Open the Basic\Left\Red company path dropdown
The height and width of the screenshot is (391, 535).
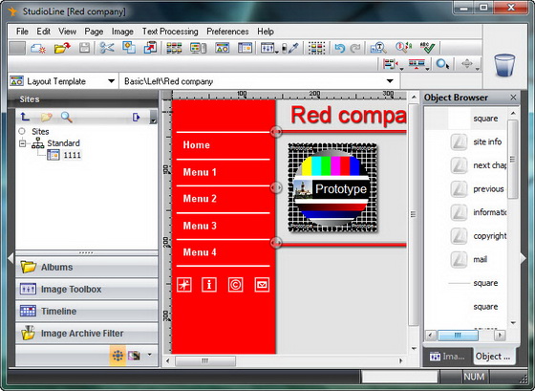coord(390,81)
